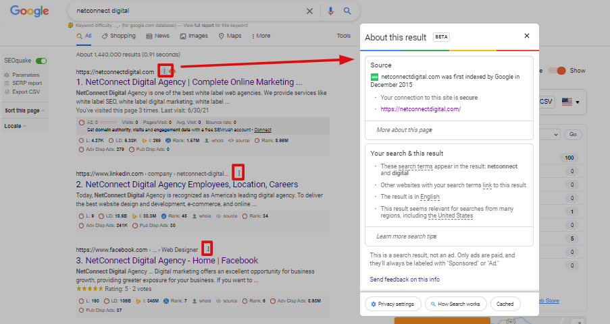Switch to the Maps tab
Screen dimensions: 610x324
(x=230, y=36)
